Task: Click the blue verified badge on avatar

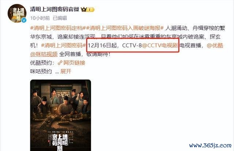Action: coord(24,20)
